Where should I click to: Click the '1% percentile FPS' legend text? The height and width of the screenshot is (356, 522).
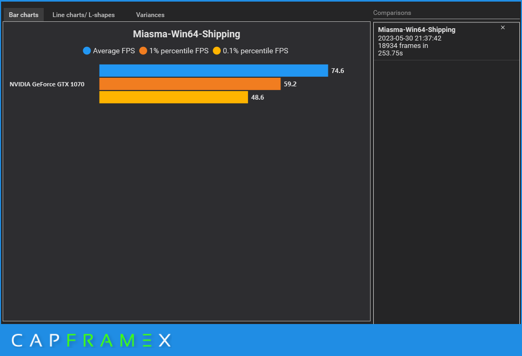[179, 51]
